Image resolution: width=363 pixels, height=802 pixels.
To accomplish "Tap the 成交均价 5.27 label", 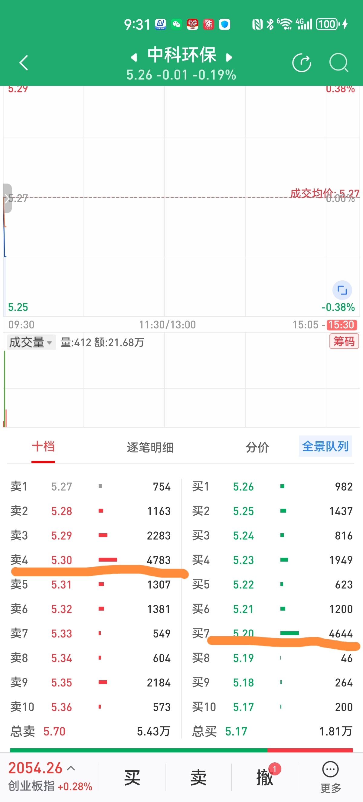I will coord(325,193).
